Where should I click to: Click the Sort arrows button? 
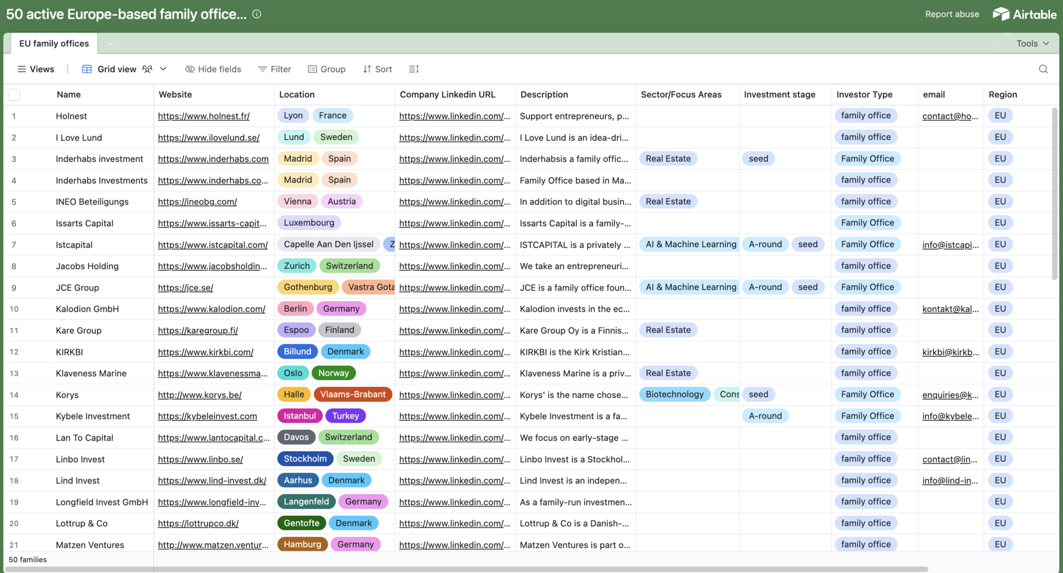point(377,69)
